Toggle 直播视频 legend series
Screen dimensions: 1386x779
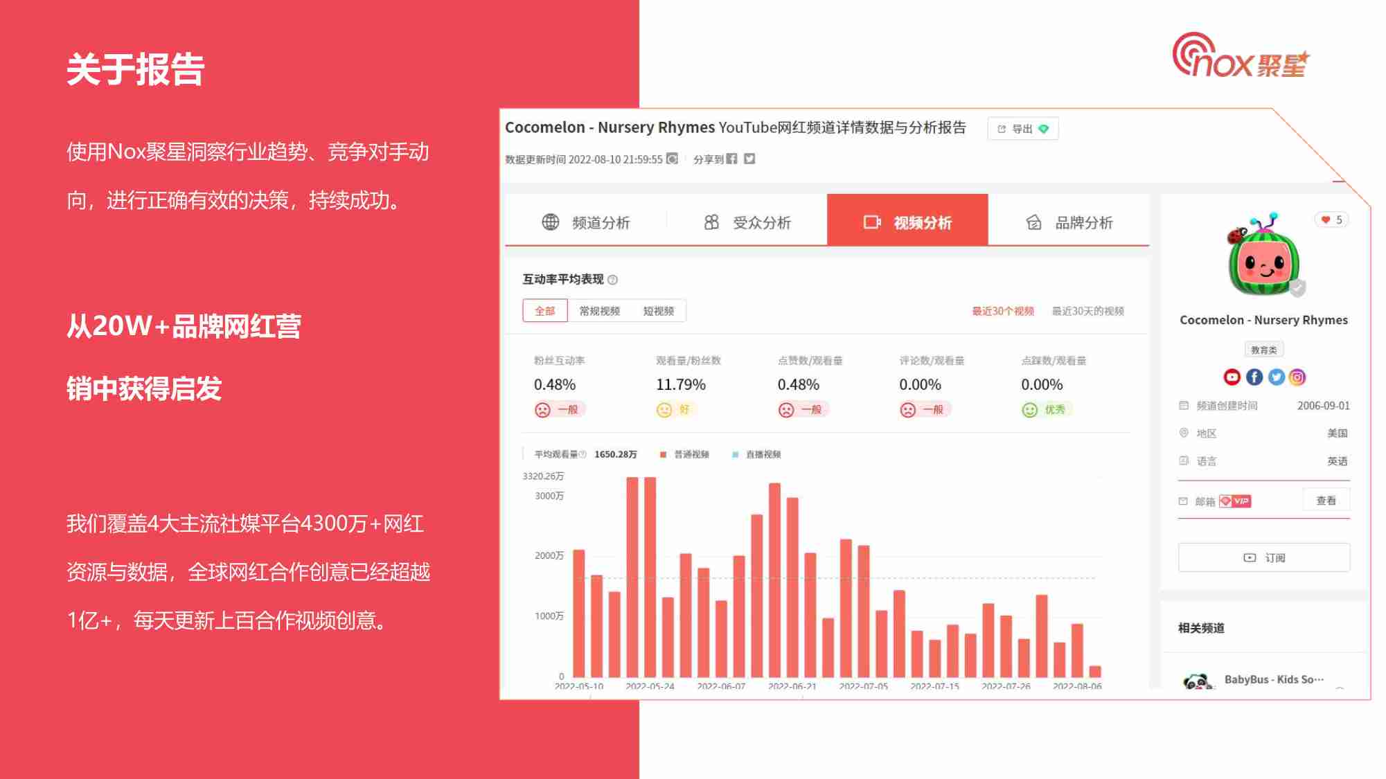click(x=756, y=454)
